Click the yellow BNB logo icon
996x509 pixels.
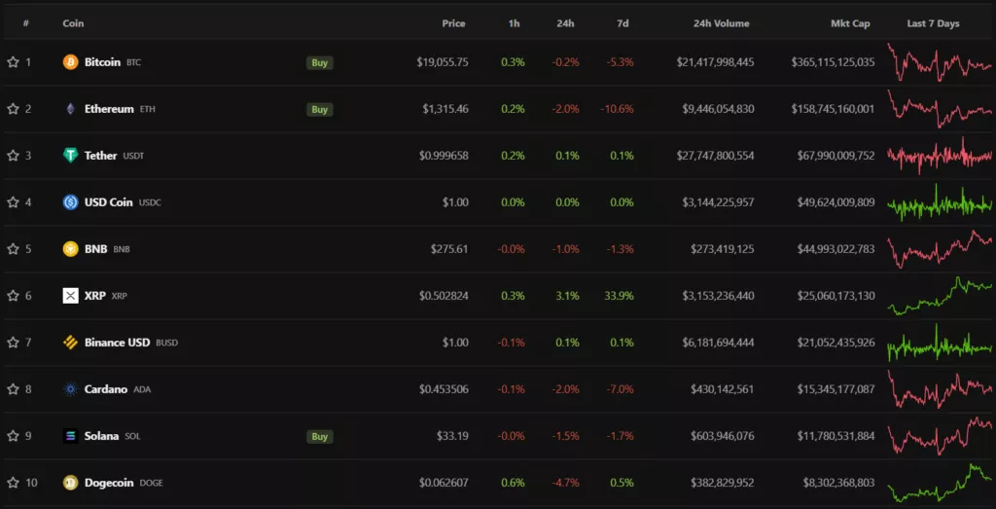coord(70,249)
